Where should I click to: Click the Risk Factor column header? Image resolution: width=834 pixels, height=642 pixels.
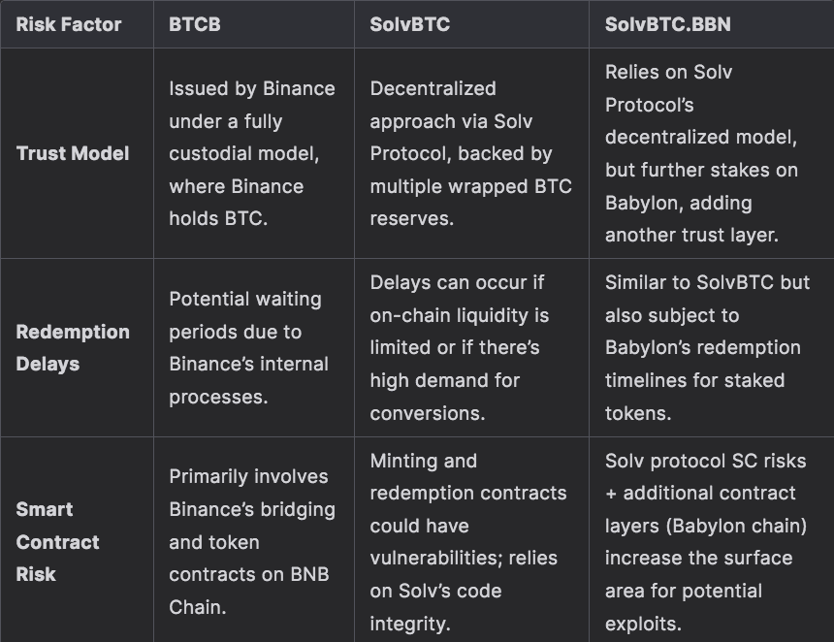68,24
